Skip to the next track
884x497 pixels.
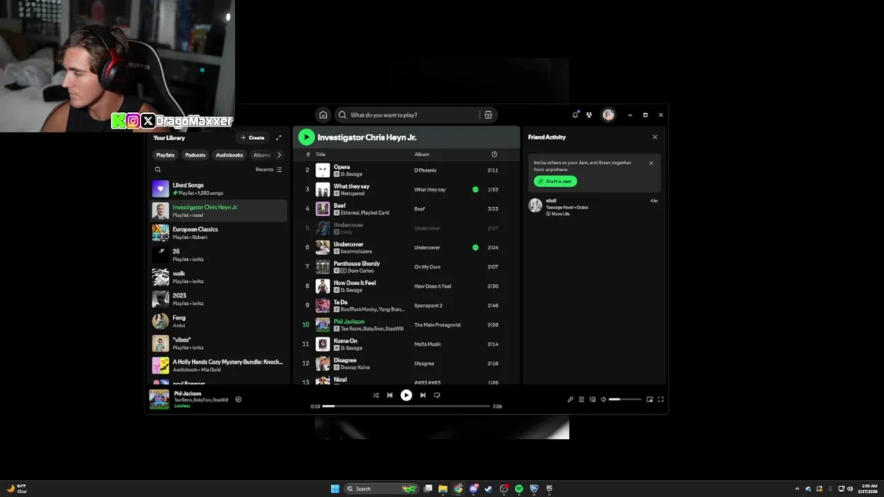(x=423, y=395)
